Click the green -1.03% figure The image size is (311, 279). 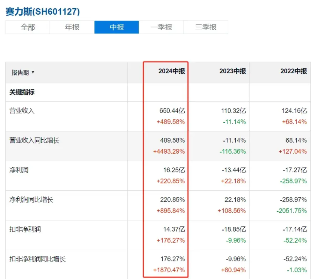(297, 270)
